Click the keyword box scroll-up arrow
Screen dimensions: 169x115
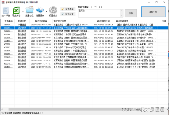coord(122,11)
